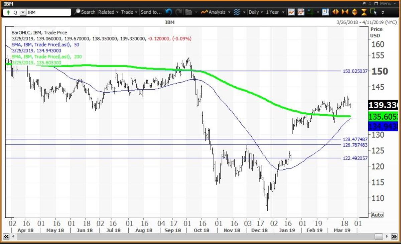Click the greyed Redo arrow icon
This screenshot has width=401, height=244.
pos(179,12)
